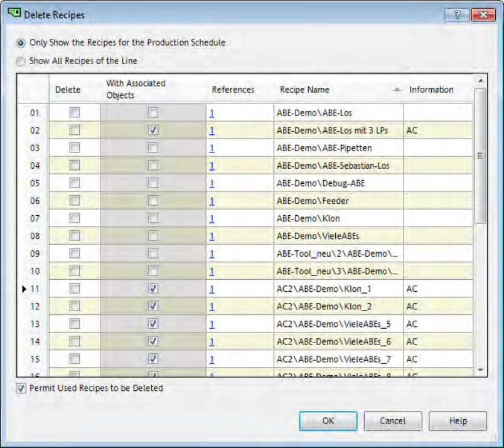The height and width of the screenshot is (448, 504).
Task: Check Delete box for row 11
Action: pos(75,289)
